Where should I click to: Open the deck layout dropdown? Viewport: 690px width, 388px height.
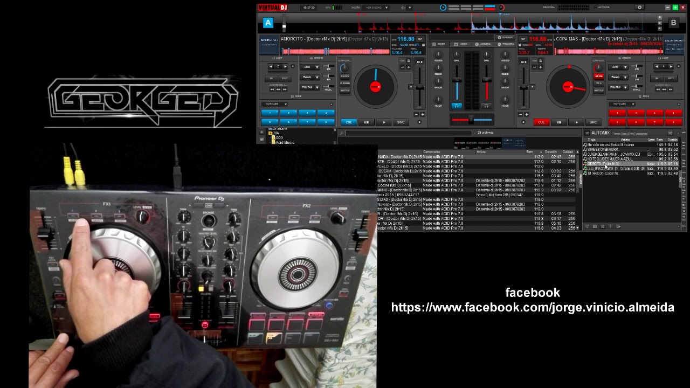click(x=376, y=8)
